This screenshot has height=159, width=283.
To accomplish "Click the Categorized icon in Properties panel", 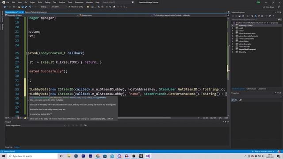I will coord(233,100).
